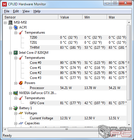
Task: Select the MSI-MSI computer icon
Action: pos(10,22)
